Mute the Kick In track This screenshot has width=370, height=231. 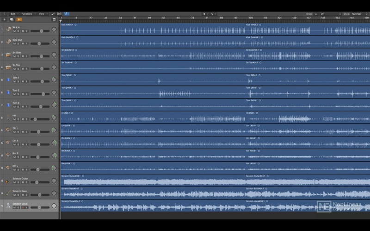(x=14, y=31)
